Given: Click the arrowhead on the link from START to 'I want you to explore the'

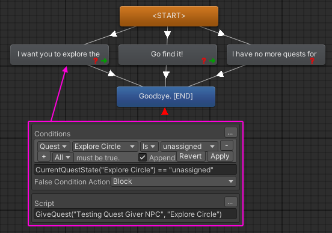Looking at the screenshot, I should click(114, 34).
